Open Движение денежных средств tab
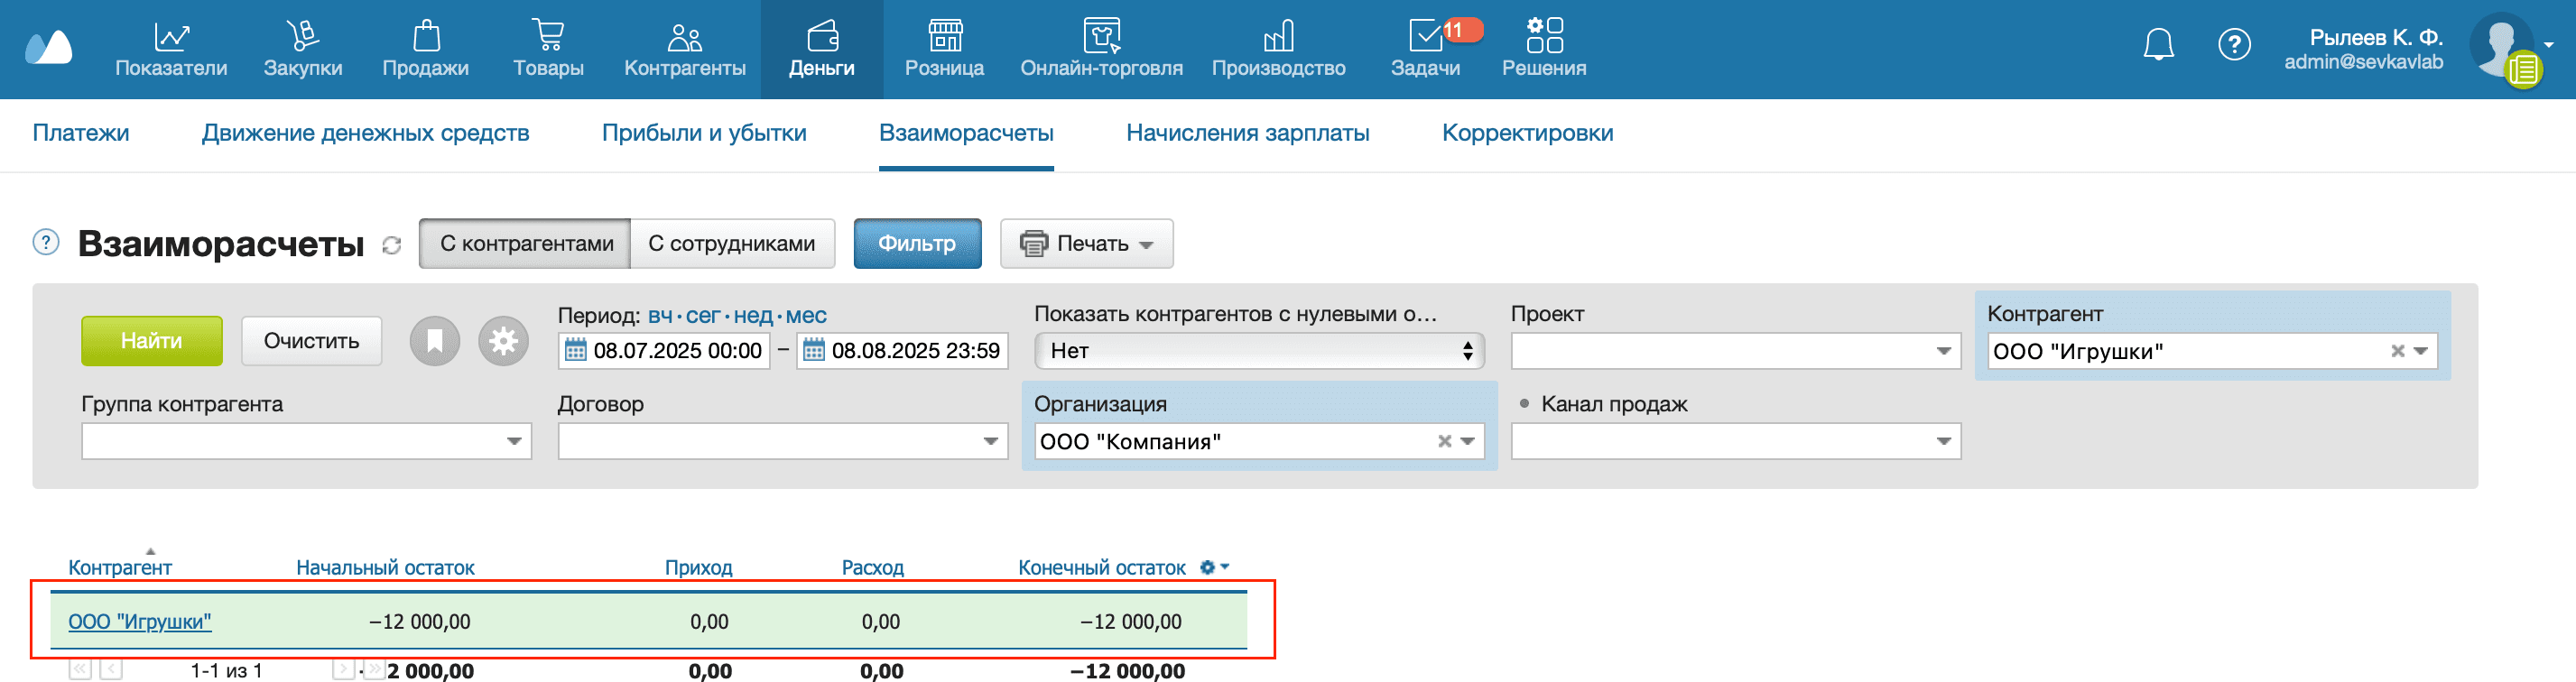 point(365,133)
